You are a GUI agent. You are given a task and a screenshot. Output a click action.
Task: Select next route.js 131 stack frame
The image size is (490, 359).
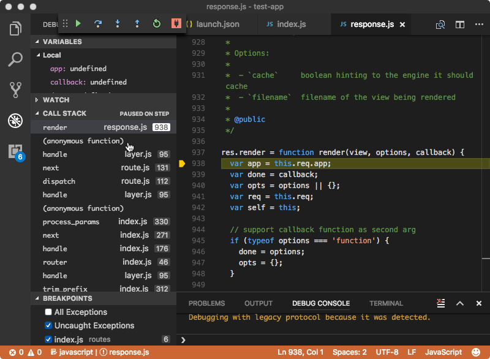(104, 168)
